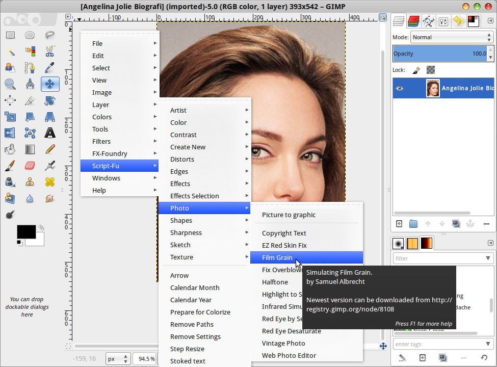
Task: Reset colors to default black and white
Action: coord(20,243)
